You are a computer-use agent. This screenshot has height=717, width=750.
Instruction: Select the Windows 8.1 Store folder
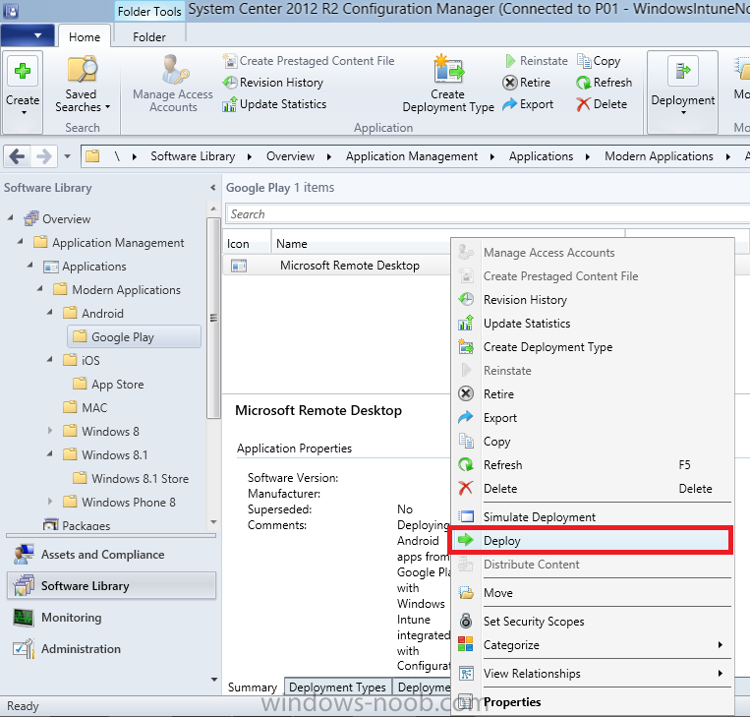[131, 479]
